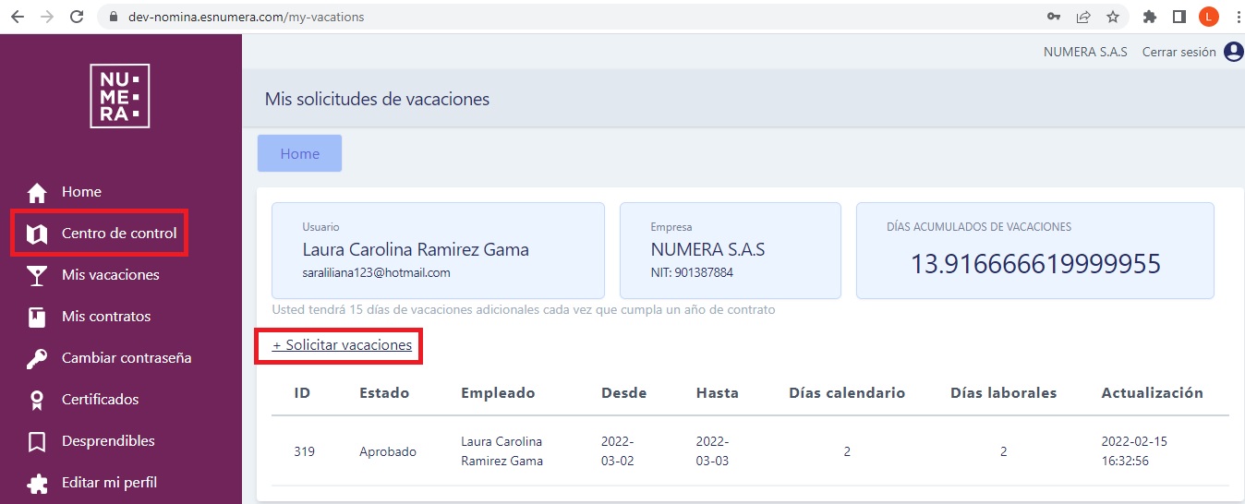
Task: Click the Actualización column header
Action: point(1152,393)
